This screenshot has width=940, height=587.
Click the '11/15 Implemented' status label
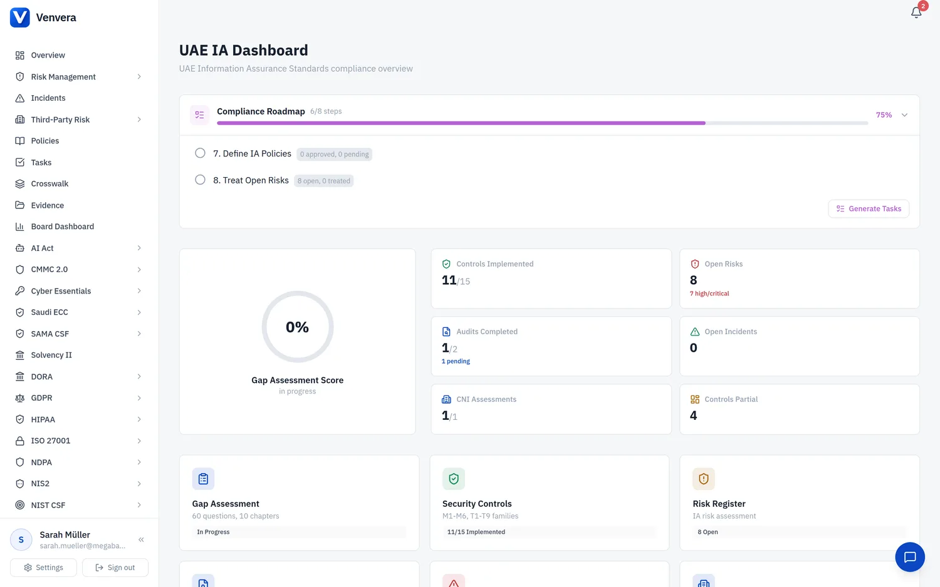476,532
